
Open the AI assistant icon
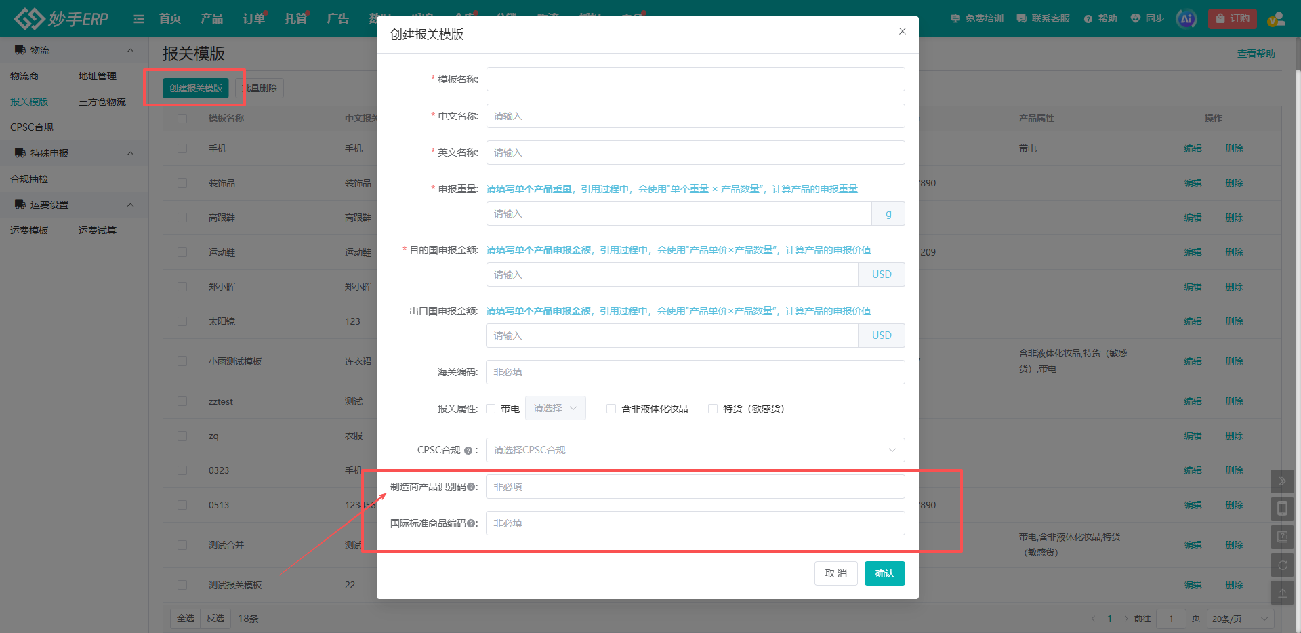coord(1186,19)
